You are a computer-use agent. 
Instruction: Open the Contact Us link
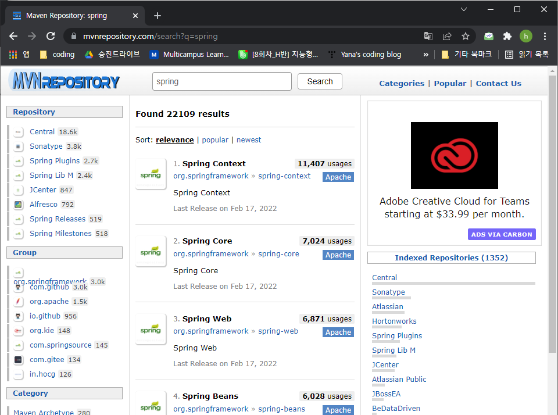click(x=498, y=83)
